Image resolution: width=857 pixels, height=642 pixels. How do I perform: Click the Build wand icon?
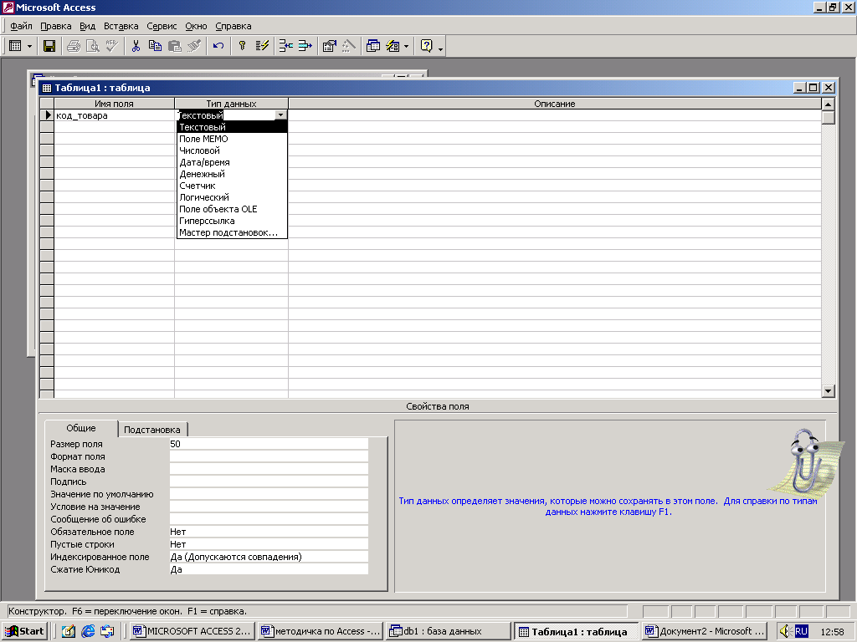349,47
